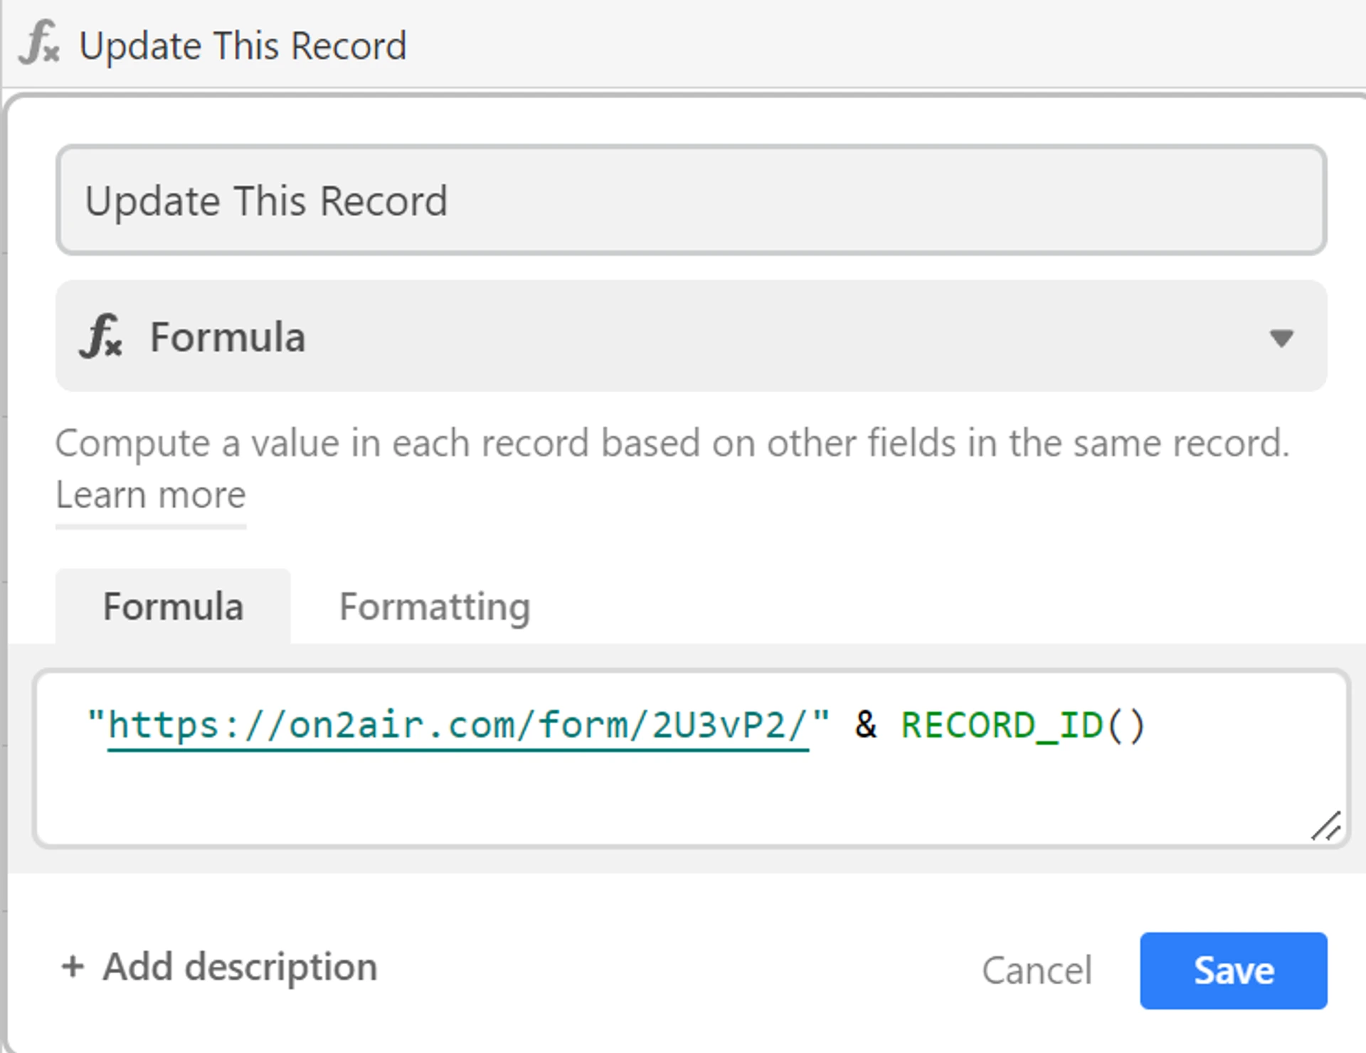Open the Learn more link
Image resolution: width=1366 pixels, height=1053 pixels.
pyautogui.click(x=151, y=495)
